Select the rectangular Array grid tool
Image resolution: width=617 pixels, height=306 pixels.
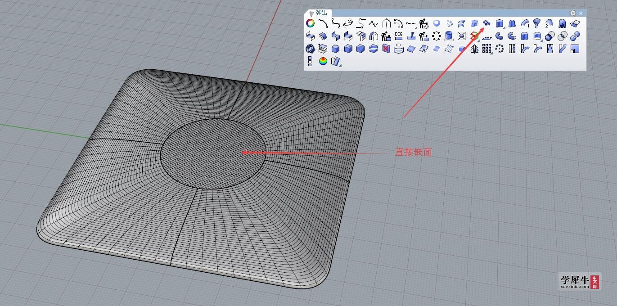tap(486, 49)
